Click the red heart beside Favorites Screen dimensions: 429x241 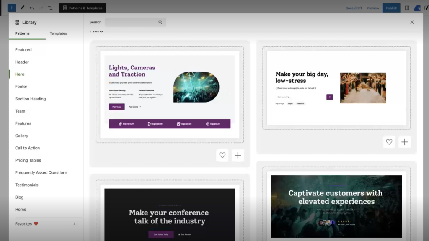pos(36,224)
